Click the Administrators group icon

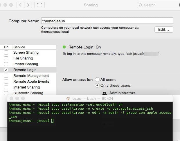(105, 93)
